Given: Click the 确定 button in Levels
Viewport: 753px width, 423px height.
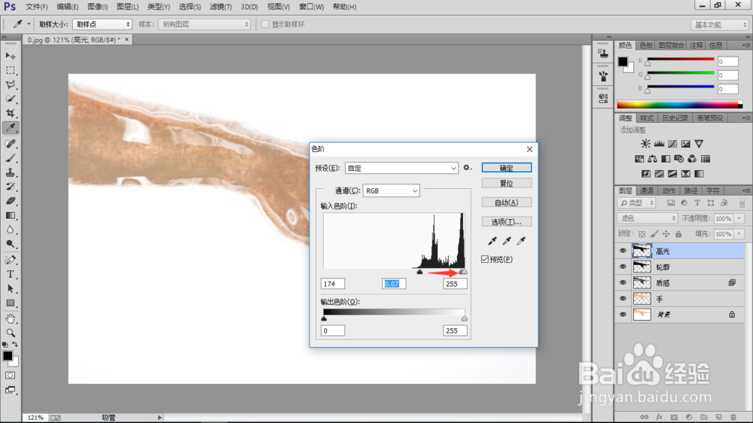Looking at the screenshot, I should click(507, 168).
